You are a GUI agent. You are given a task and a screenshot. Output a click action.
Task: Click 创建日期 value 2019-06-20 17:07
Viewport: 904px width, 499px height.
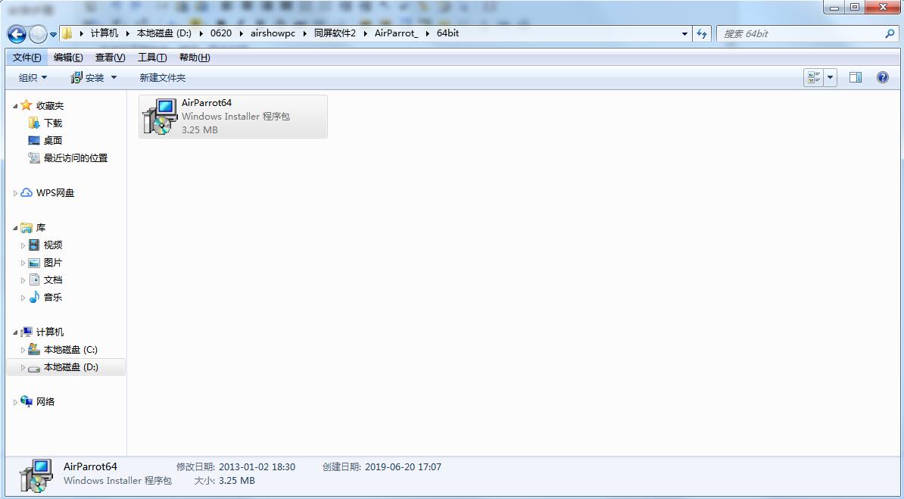(x=403, y=466)
